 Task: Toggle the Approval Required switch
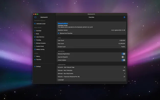123,57
